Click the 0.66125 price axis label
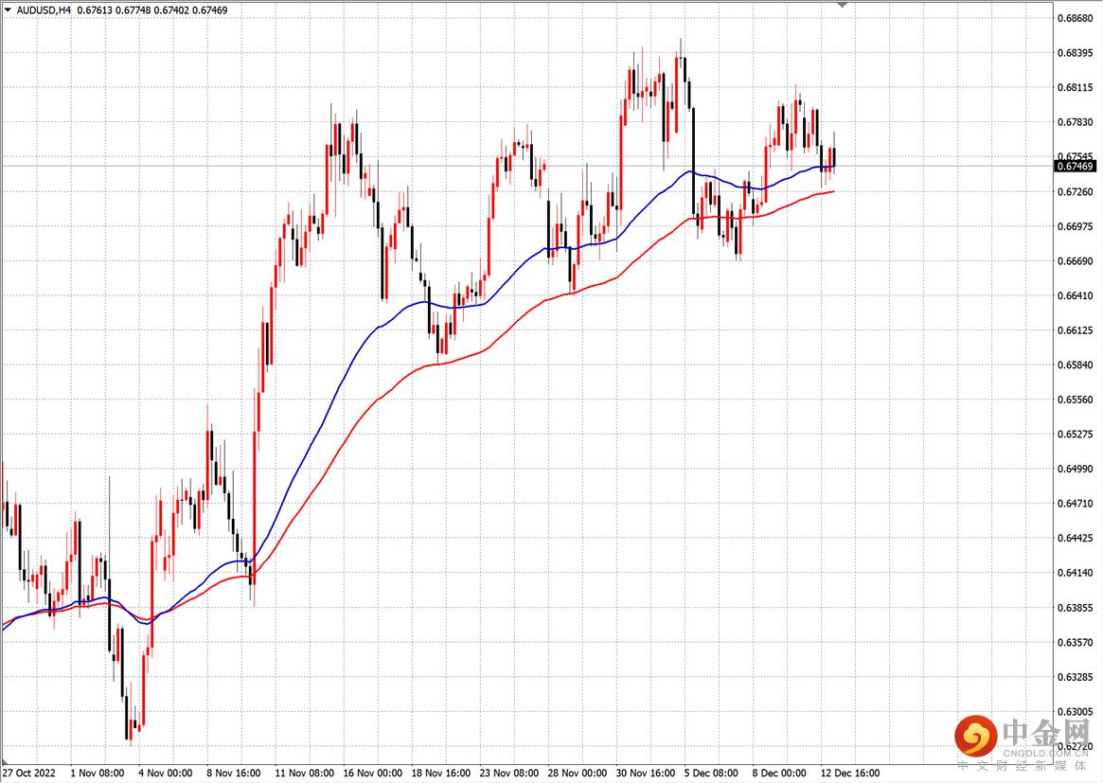The height and width of the screenshot is (783, 1103). click(x=1075, y=330)
